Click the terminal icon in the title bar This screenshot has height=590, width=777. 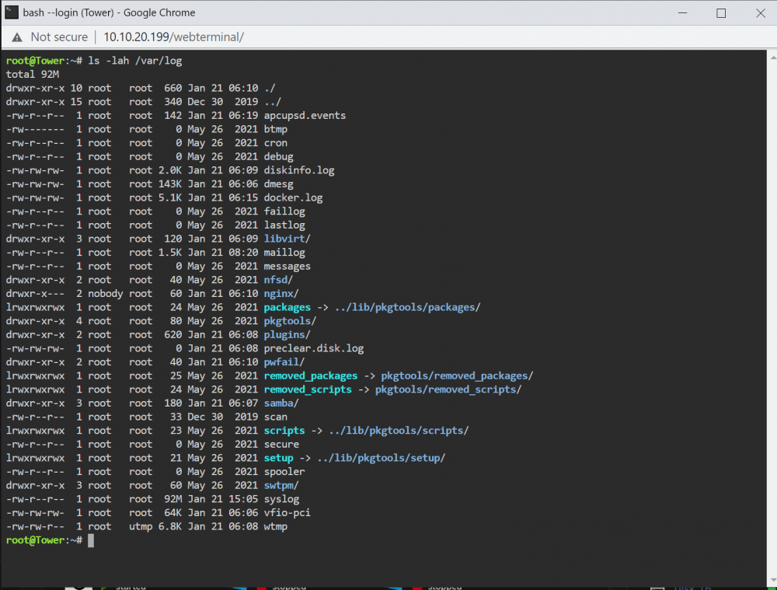[x=12, y=12]
